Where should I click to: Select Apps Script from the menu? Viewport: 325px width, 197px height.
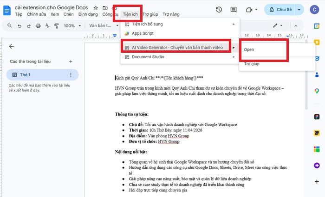pos(142,34)
